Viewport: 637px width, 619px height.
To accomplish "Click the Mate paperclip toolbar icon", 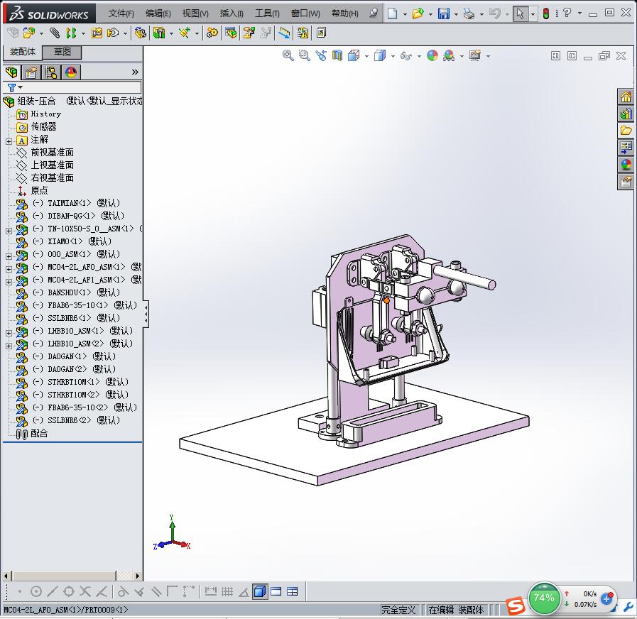I will [x=55, y=33].
